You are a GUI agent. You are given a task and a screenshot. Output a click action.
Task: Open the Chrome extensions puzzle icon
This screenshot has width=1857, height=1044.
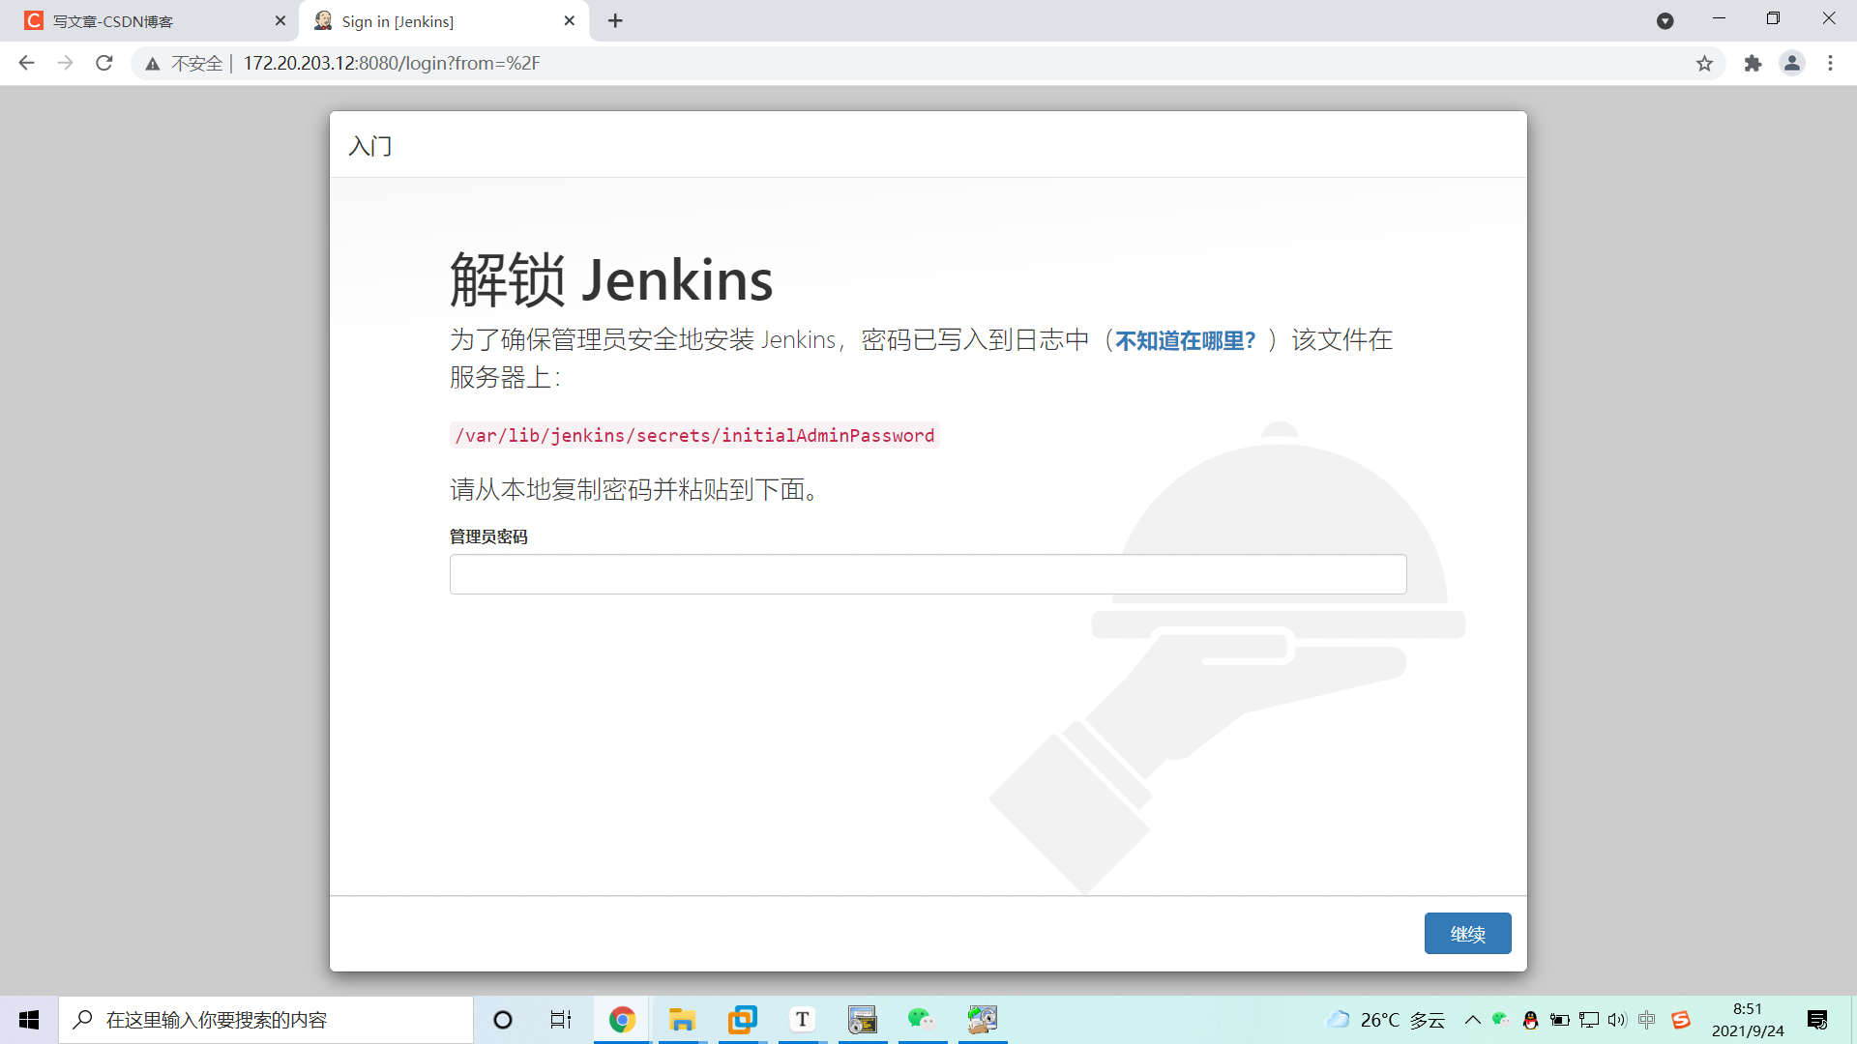coord(1753,63)
